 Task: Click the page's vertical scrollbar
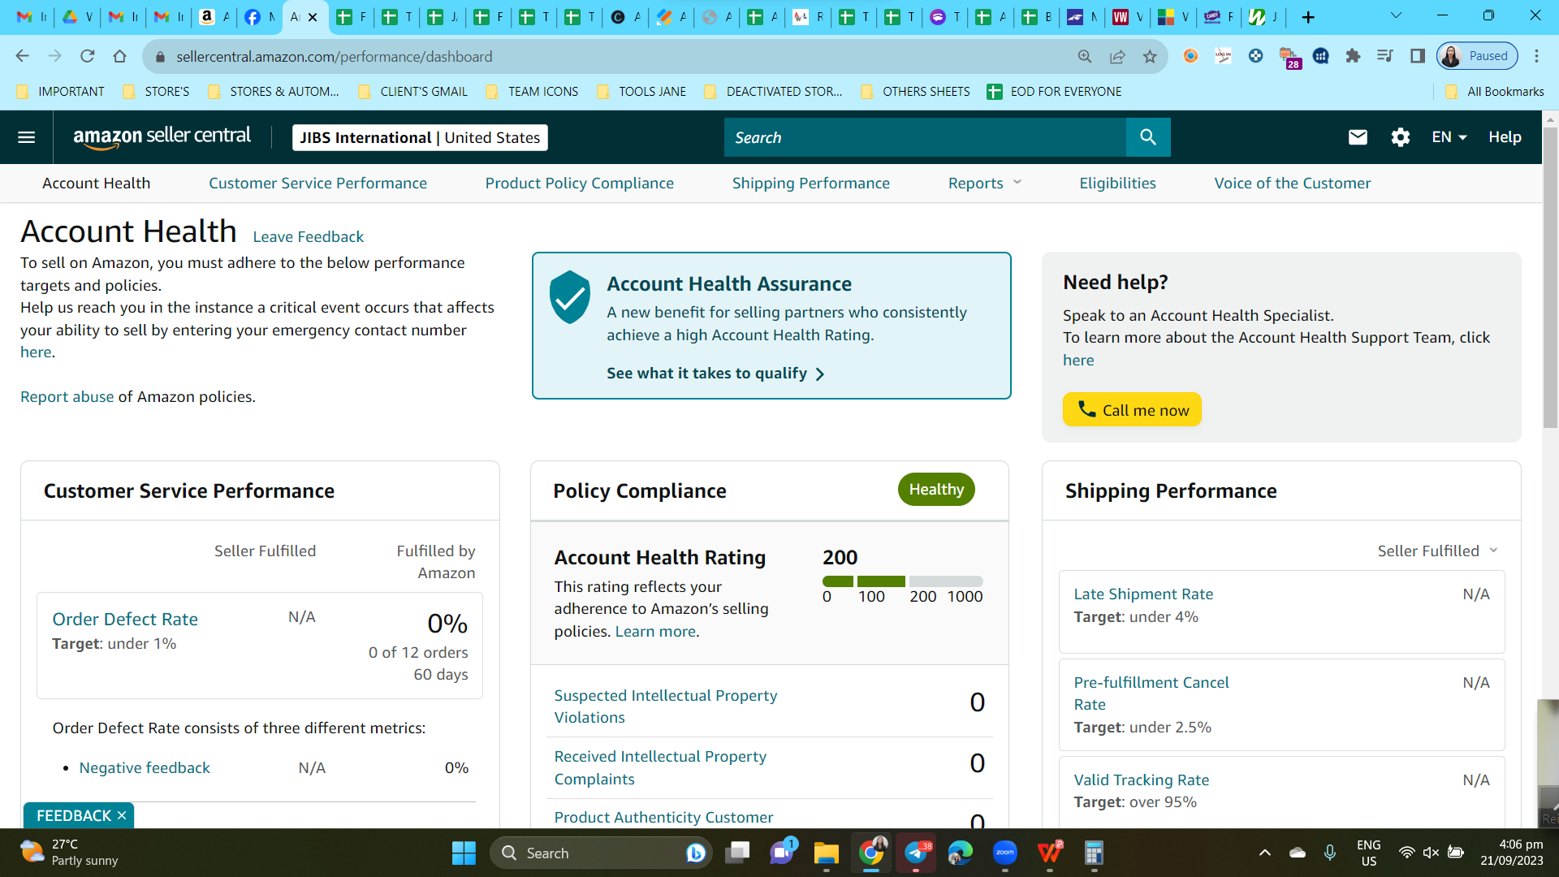[x=1550, y=276]
